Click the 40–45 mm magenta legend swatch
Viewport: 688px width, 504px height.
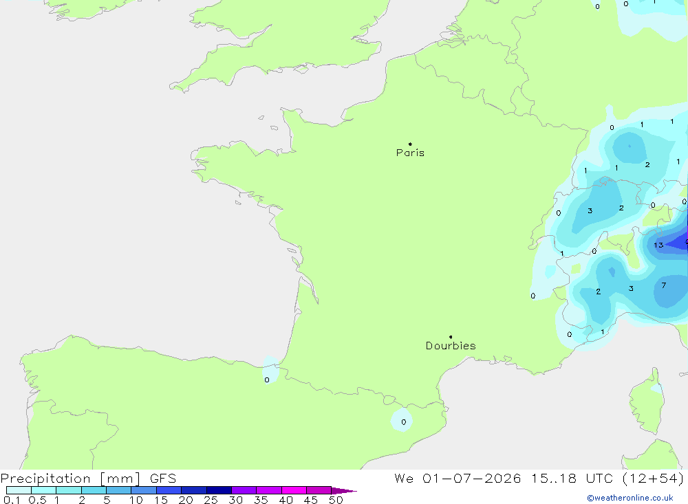point(294,490)
